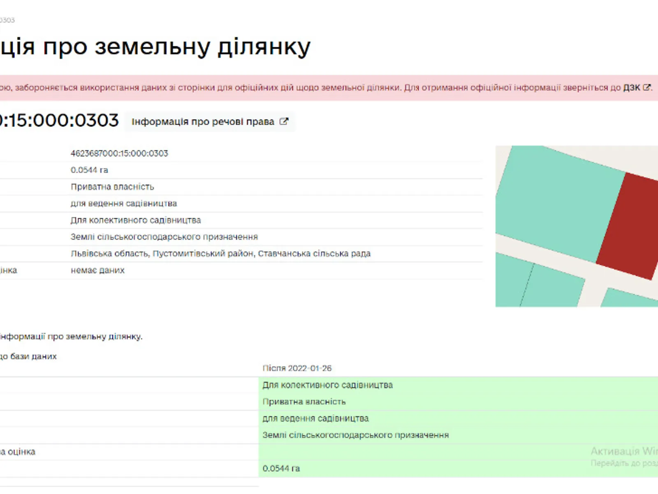This screenshot has width=658, height=494.
Task: Click the '0.0544 га' value in the green table
Action: (x=281, y=468)
